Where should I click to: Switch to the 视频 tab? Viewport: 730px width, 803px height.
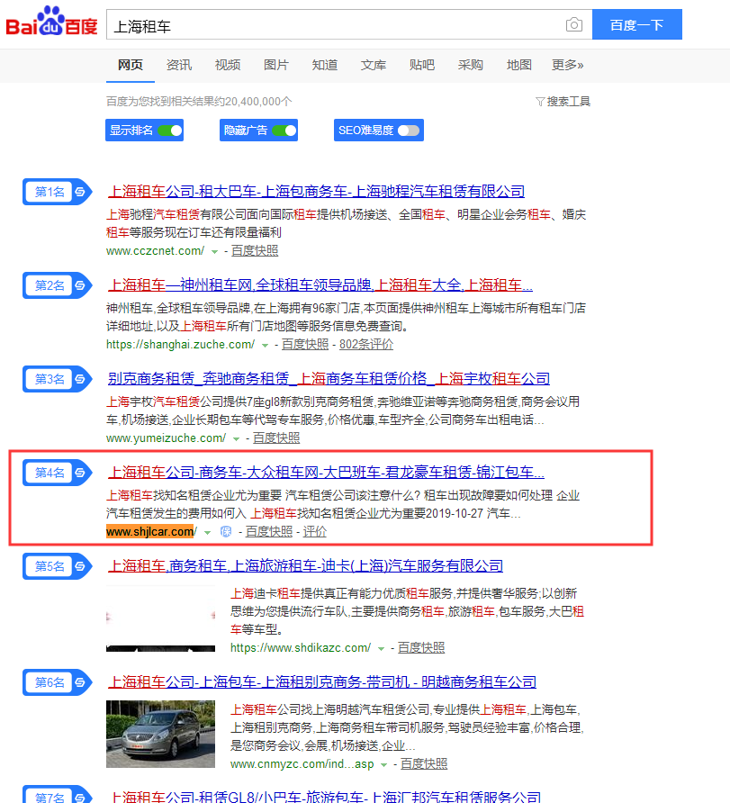[x=228, y=65]
